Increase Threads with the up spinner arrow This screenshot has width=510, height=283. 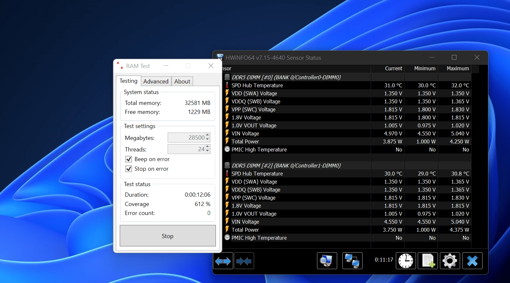coord(208,147)
